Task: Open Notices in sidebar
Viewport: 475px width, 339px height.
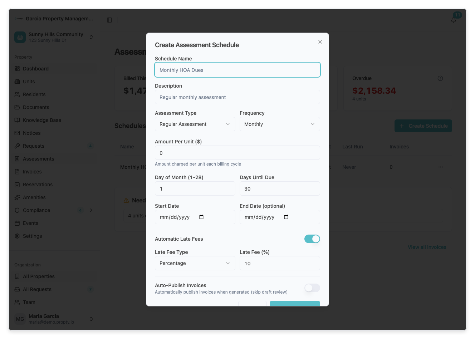Action: tap(54, 133)
